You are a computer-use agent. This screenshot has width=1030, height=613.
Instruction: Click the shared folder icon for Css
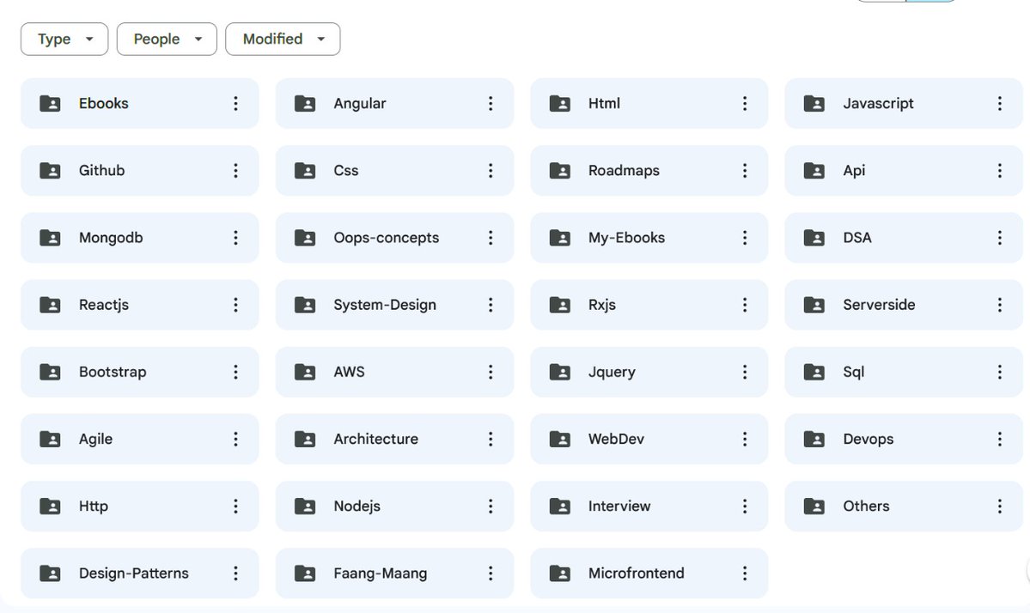[x=305, y=171]
